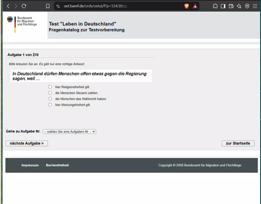Click the Brave Rewards triangle icon
This screenshot has width=261, height=204.
[195, 6]
